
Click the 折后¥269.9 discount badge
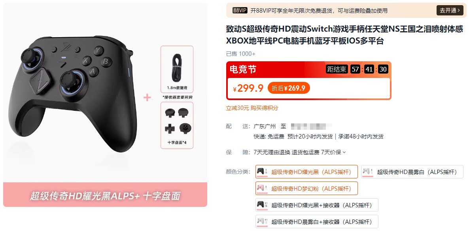pyautogui.click(x=289, y=88)
